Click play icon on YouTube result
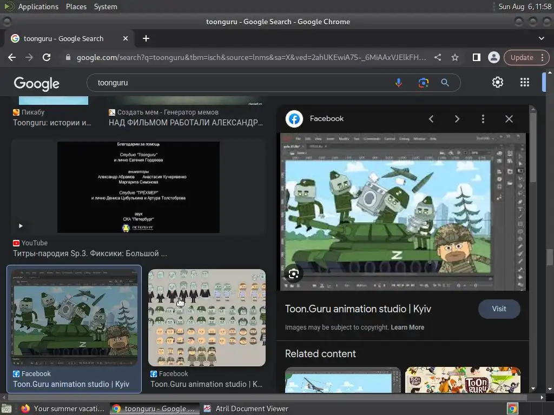 coord(21,226)
